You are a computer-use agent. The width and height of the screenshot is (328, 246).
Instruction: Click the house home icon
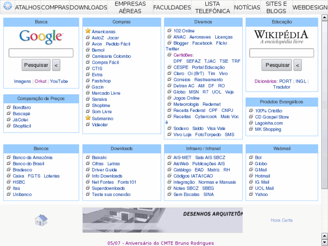point(41,220)
